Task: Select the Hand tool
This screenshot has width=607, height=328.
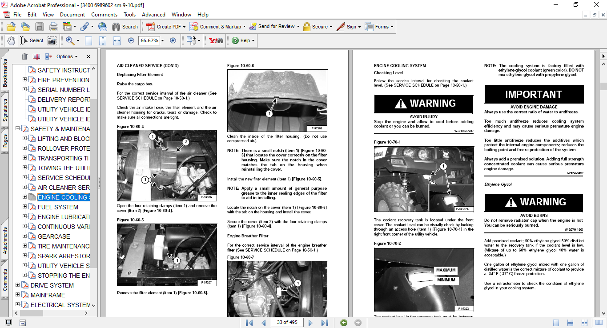Action: [x=11, y=40]
